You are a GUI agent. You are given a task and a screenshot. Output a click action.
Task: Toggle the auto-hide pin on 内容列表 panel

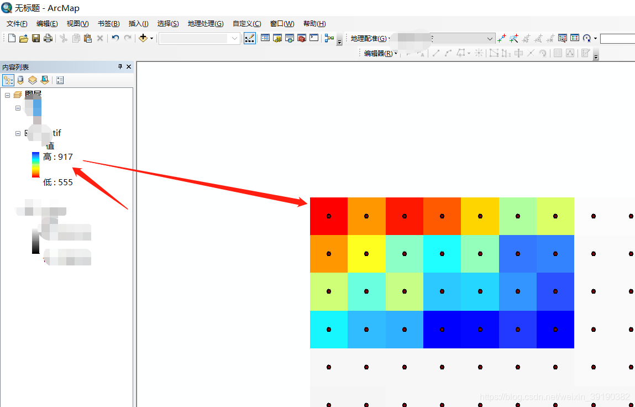pos(119,66)
